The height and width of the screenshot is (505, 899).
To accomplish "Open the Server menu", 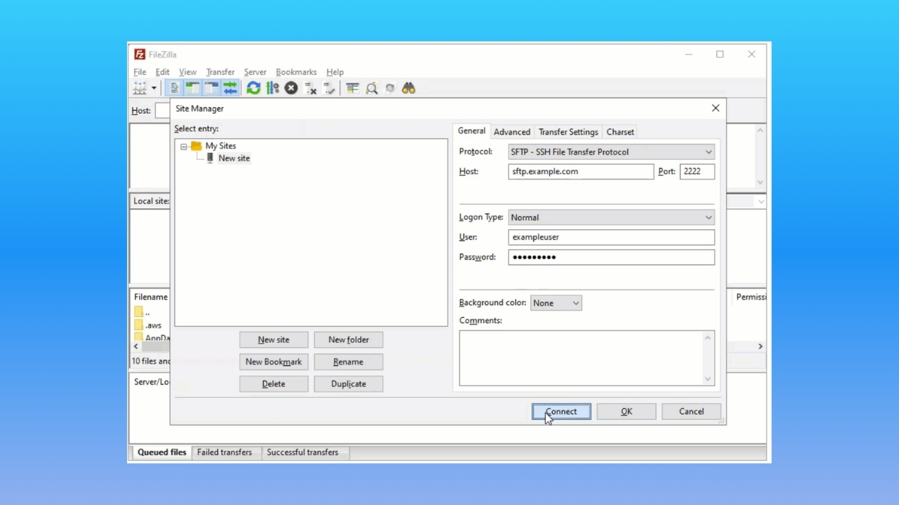I will [255, 72].
